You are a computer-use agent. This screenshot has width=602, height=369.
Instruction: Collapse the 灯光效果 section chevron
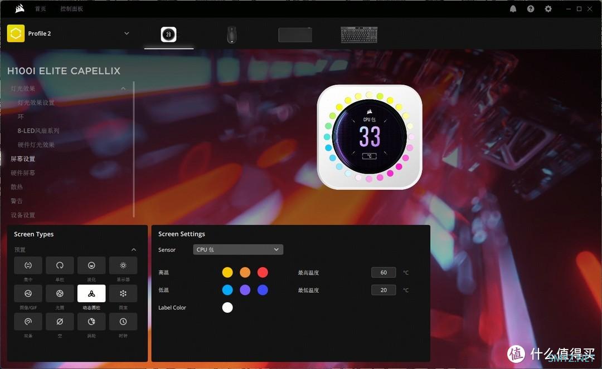(123, 88)
